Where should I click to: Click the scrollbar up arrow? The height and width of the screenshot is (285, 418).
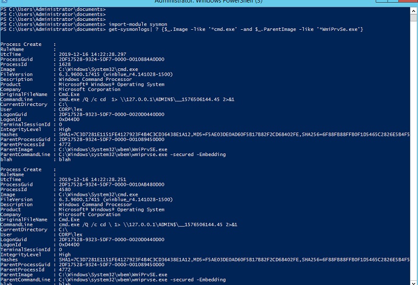[413, 11]
